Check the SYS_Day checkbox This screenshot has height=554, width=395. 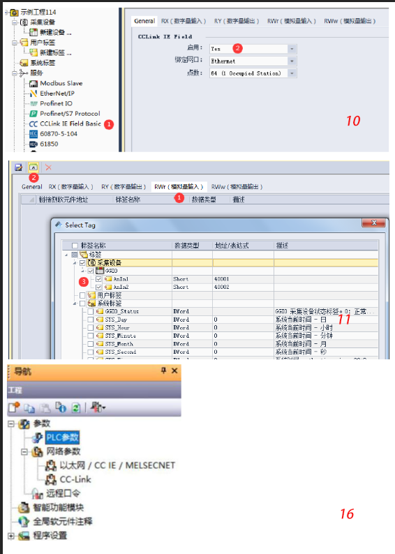coord(91,320)
